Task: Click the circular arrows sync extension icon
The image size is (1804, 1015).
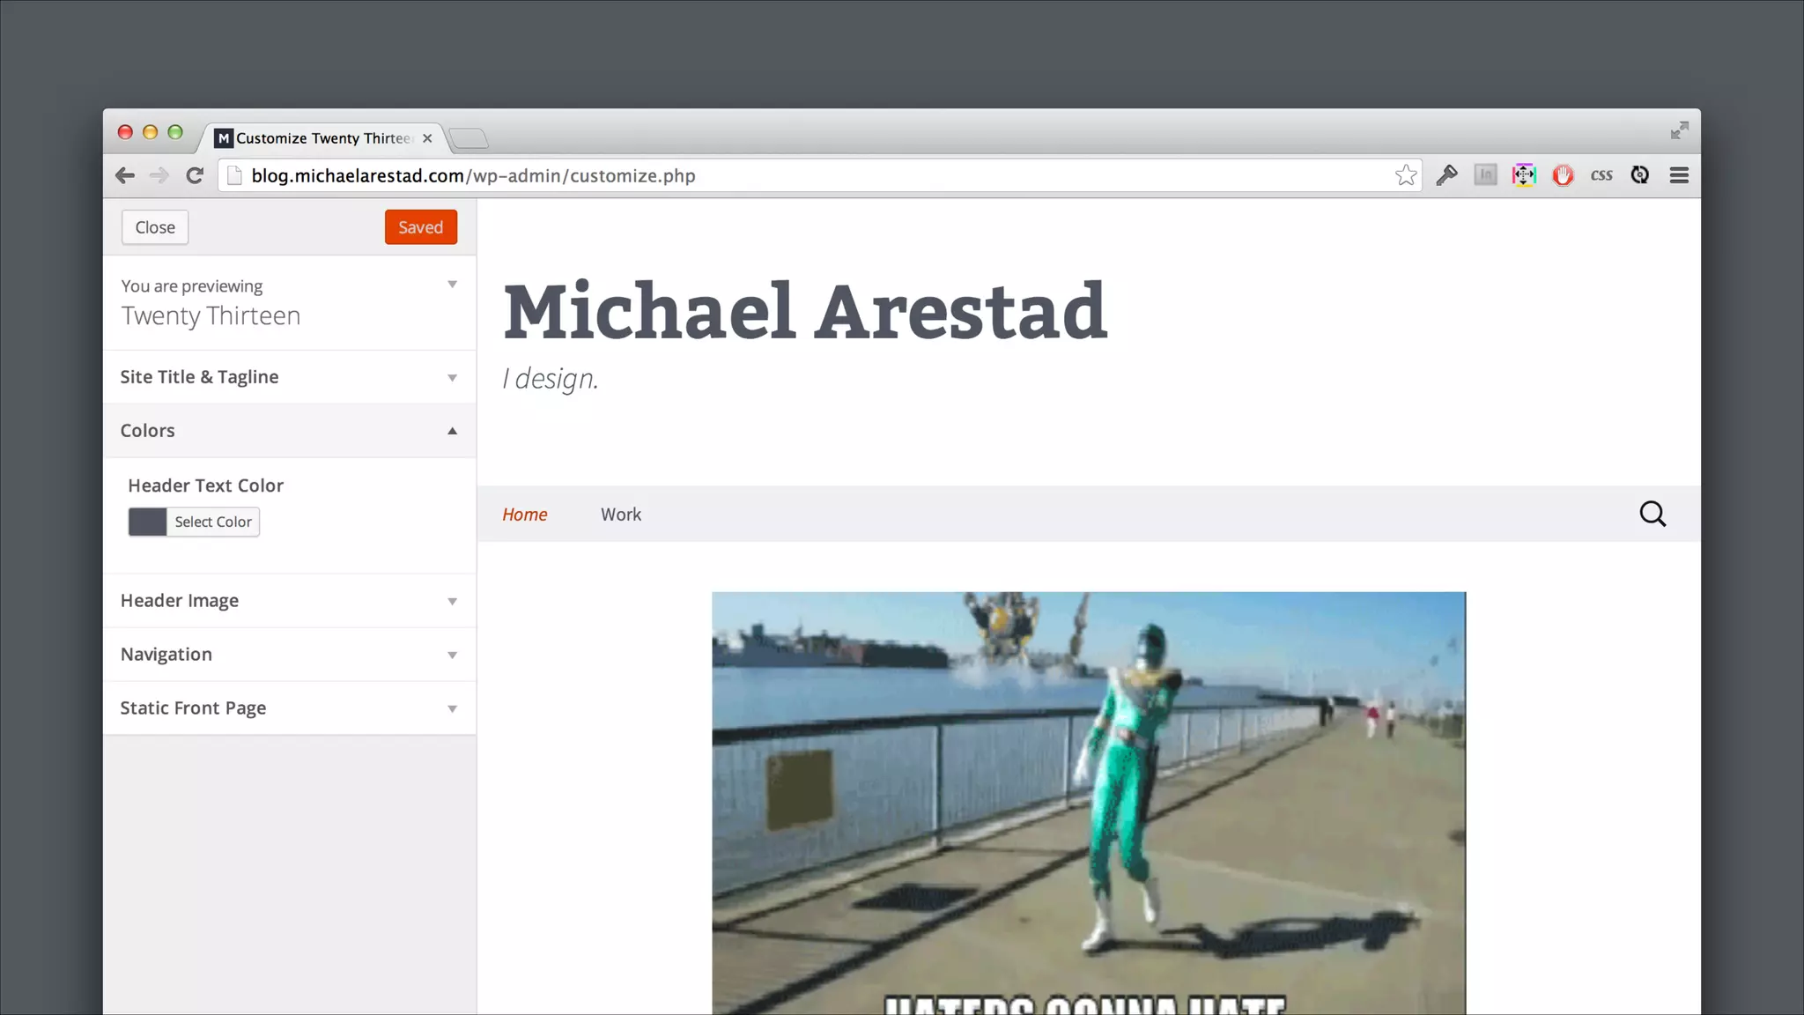Action: coord(1639,175)
